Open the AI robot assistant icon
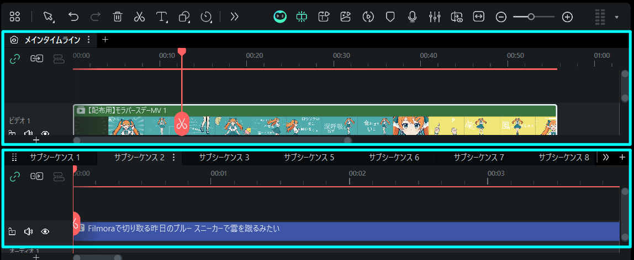The image size is (634, 260). (280, 17)
